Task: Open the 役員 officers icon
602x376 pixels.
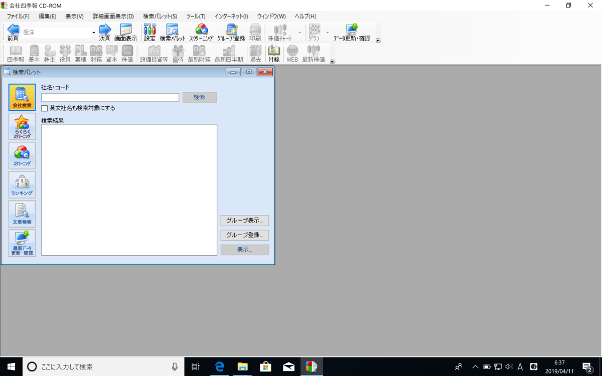Action: (65, 54)
